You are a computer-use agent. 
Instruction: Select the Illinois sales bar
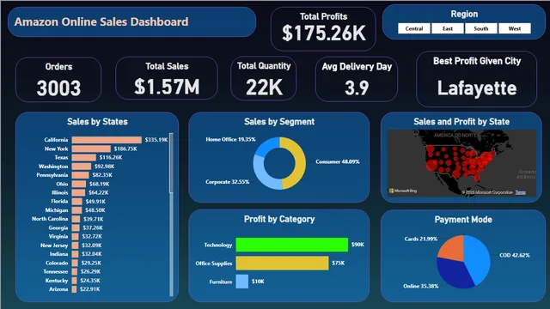click(x=78, y=192)
